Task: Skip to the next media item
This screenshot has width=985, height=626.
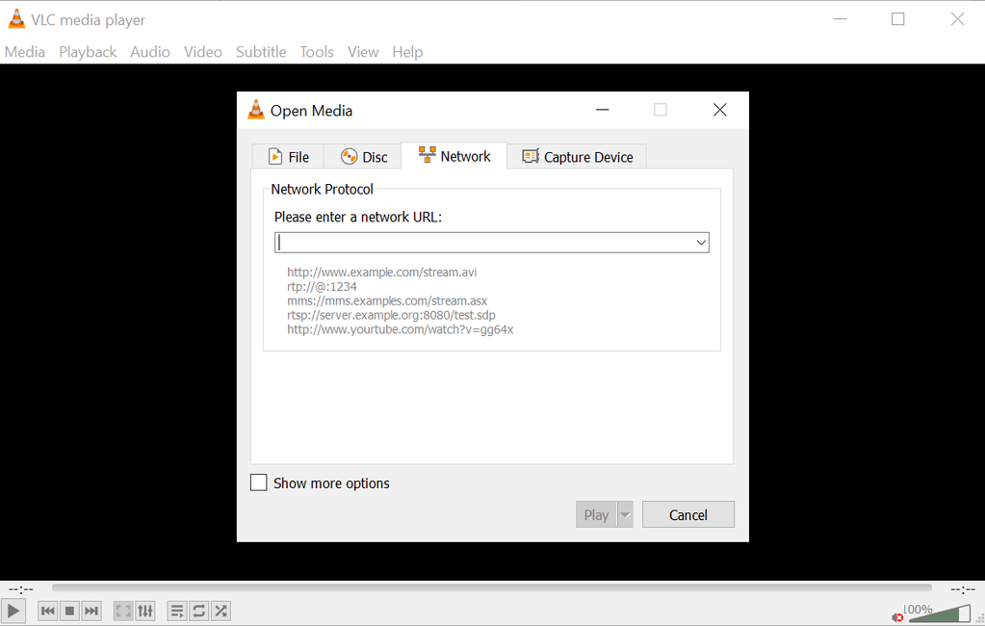Action: point(91,610)
